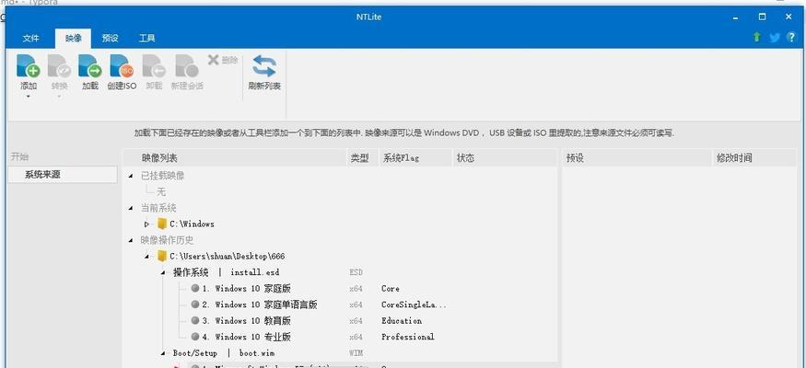
Task: Click the green update arrow icon
Action: tap(756, 38)
